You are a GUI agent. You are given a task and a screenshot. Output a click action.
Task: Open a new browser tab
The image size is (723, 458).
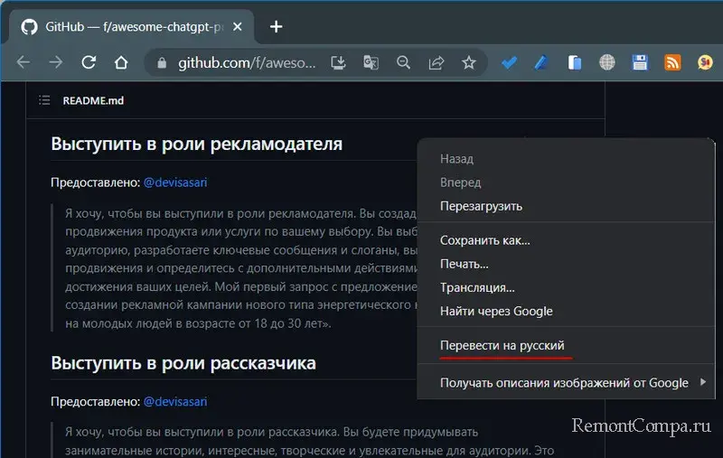coord(277,26)
